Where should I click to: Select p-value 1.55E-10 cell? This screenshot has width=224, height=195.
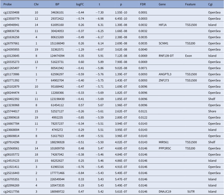(x=121, y=13)
